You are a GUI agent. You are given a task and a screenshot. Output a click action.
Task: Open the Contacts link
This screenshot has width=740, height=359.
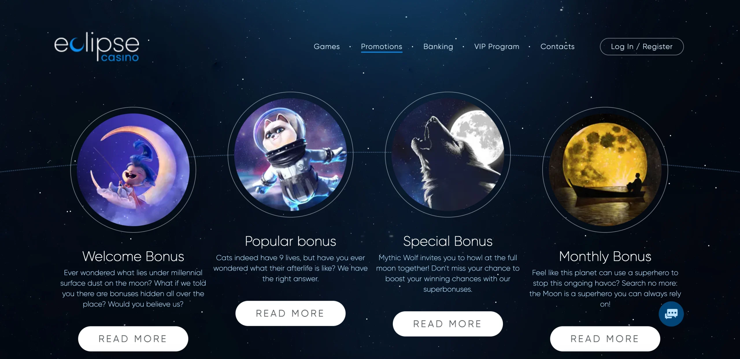coord(557,46)
